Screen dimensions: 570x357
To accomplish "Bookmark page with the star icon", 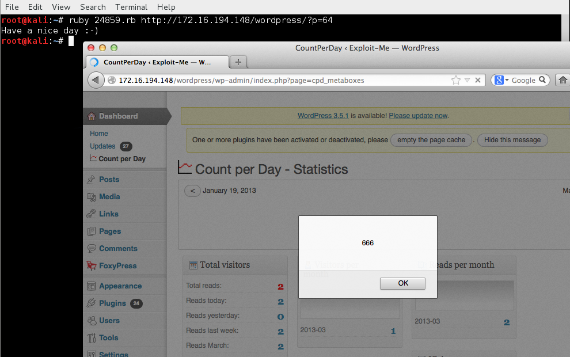I will click(456, 80).
